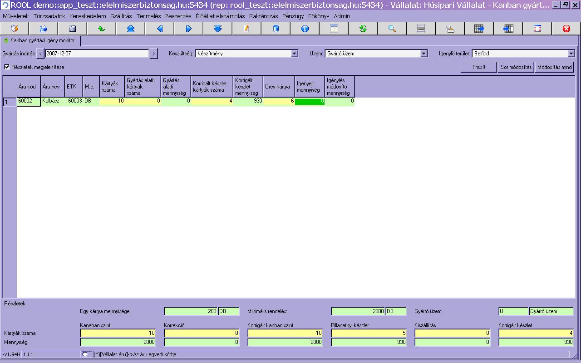Toggle the Részletek megjelenítése checkbox
The height and width of the screenshot is (363, 581).
(x=7, y=67)
